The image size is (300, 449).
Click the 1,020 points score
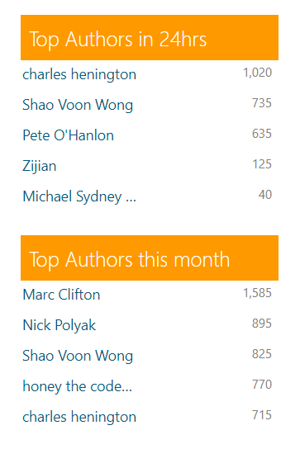coord(257,73)
